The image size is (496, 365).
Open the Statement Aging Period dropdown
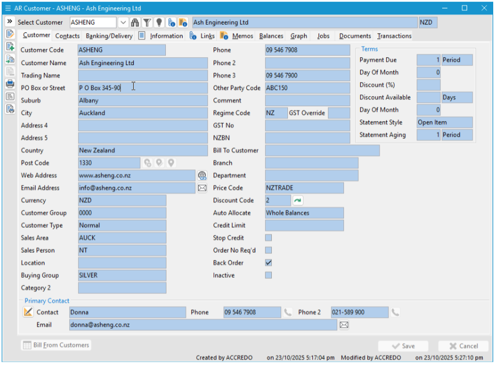point(457,134)
